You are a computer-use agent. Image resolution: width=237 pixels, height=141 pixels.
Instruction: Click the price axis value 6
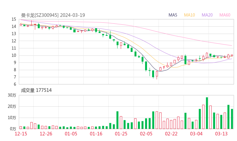pos(15,84)
